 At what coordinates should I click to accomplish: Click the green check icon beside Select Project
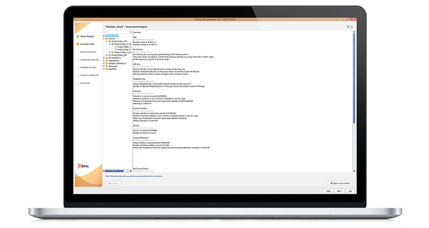click(x=77, y=36)
